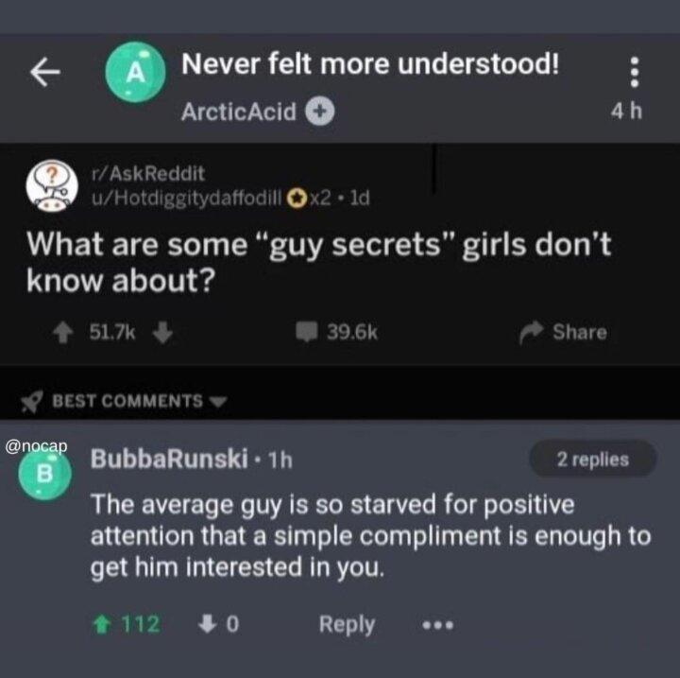View the 39.6k comments icon
Image resolution: width=680 pixels, height=678 pixels.
pyautogui.click(x=307, y=332)
